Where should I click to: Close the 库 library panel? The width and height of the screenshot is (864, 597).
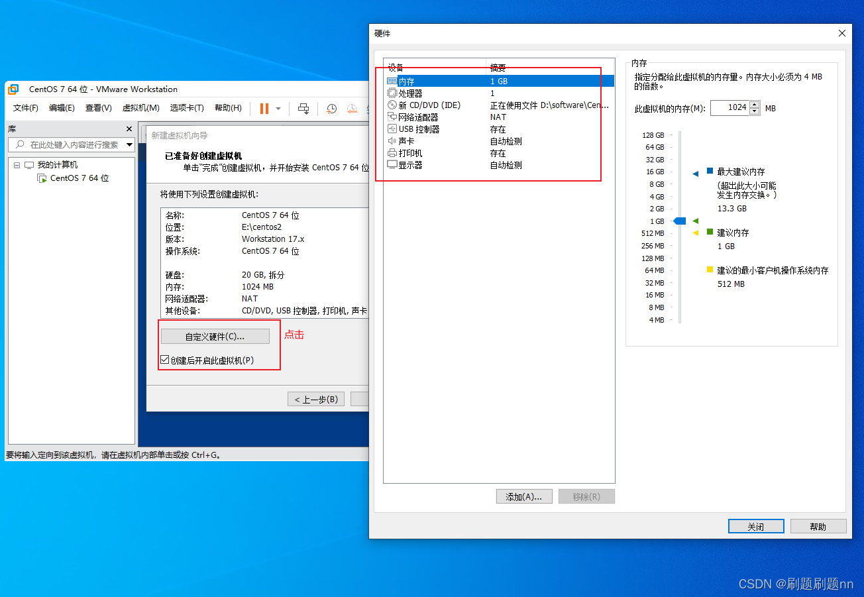pyautogui.click(x=129, y=129)
